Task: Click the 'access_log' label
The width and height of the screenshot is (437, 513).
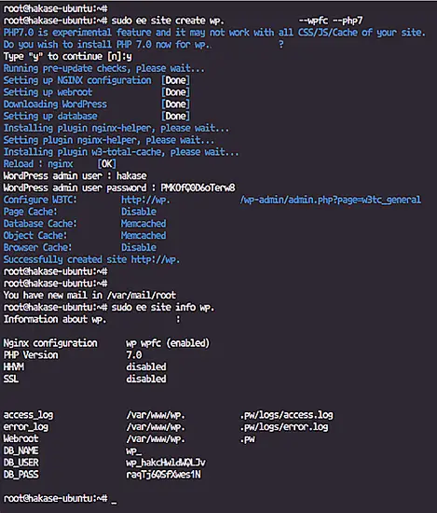Action: (x=28, y=415)
